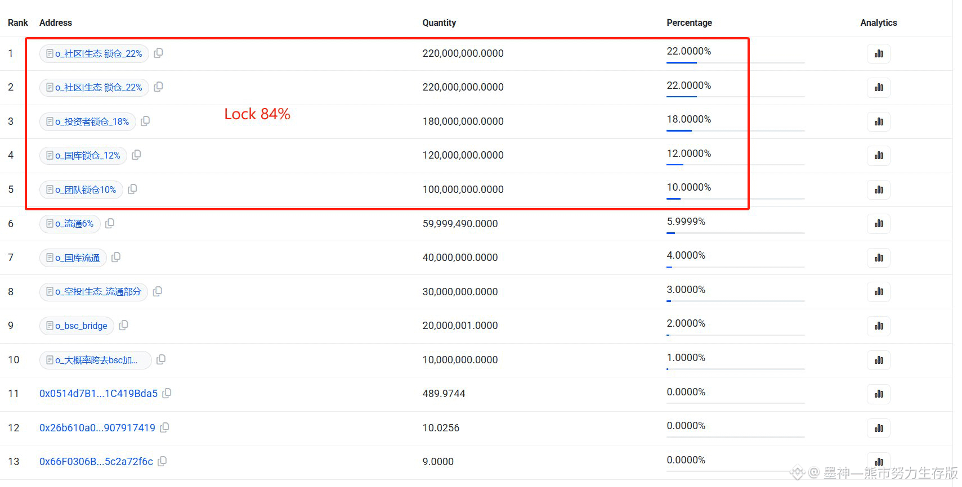Viewport: 962px width, 487px height.
Task: Select quantity 30,000,000.0000
Action: tap(460, 292)
